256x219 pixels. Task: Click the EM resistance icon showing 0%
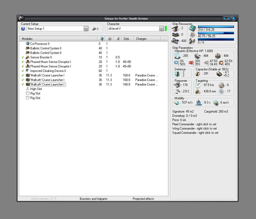[x=176, y=63]
